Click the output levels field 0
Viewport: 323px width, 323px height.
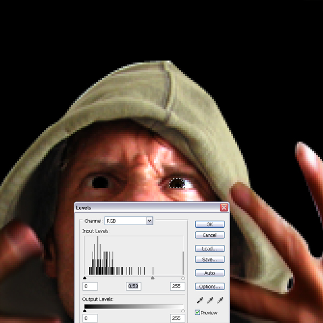tap(90, 318)
